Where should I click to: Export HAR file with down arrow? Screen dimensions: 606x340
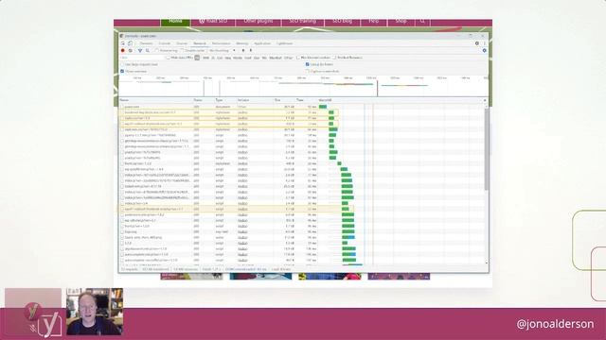pos(250,50)
